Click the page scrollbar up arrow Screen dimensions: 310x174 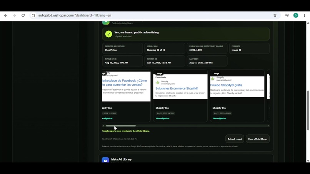[x=308, y=23]
